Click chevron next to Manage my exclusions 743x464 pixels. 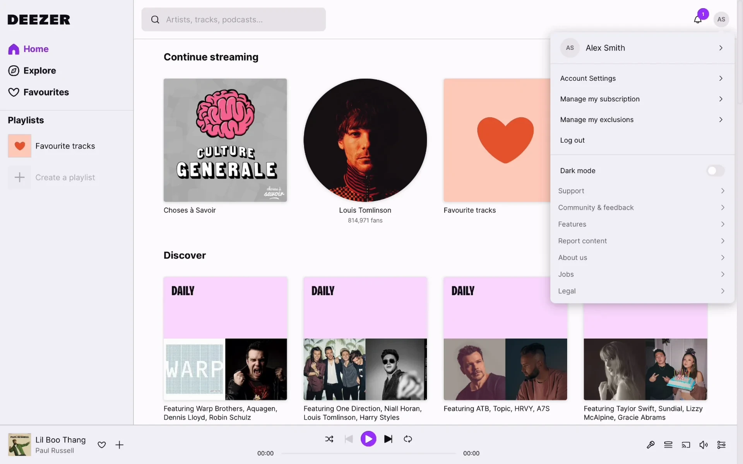click(721, 119)
